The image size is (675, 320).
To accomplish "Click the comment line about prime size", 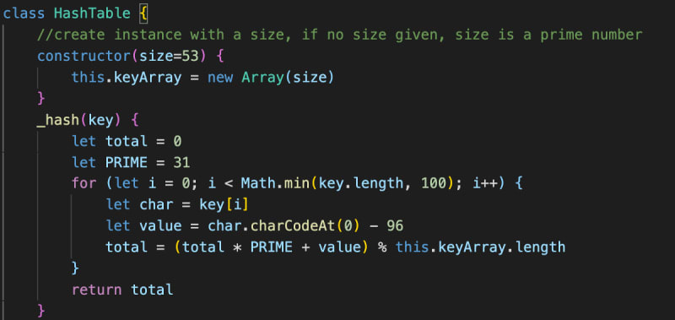I will pos(340,35).
